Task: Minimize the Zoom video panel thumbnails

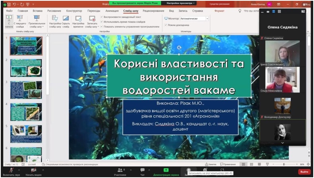Action: [x=262, y=12]
